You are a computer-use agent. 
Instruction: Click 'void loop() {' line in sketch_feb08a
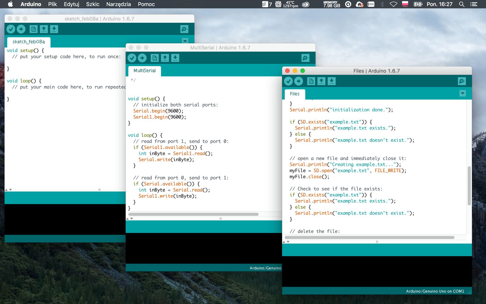click(24, 81)
